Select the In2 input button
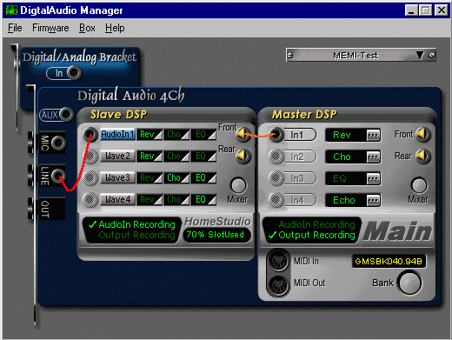 [x=300, y=157]
